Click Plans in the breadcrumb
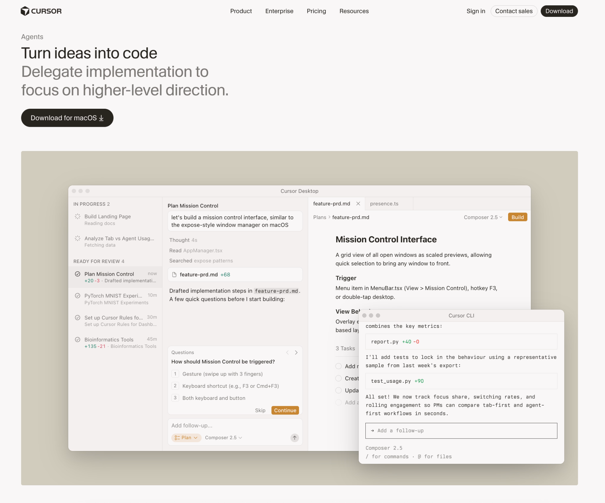This screenshot has height=503, width=605. pos(320,217)
